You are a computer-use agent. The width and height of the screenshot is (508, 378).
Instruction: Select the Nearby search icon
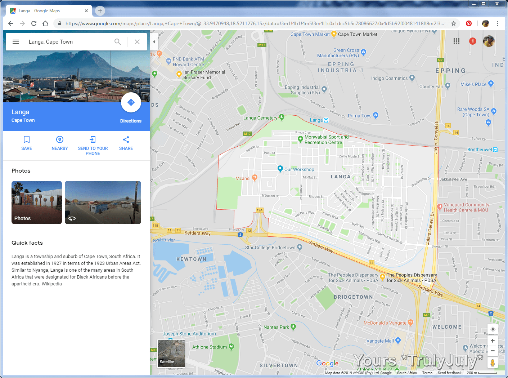pyautogui.click(x=59, y=143)
